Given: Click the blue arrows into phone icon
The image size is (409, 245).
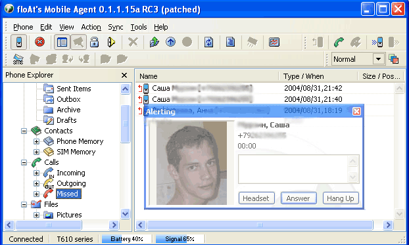Looking at the screenshot, I should tap(377, 42).
